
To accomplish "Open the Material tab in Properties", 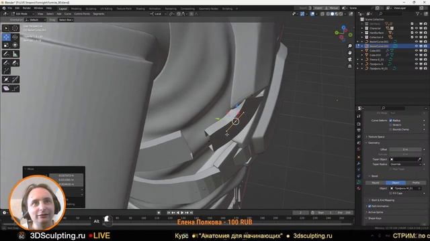I will pos(359,188).
